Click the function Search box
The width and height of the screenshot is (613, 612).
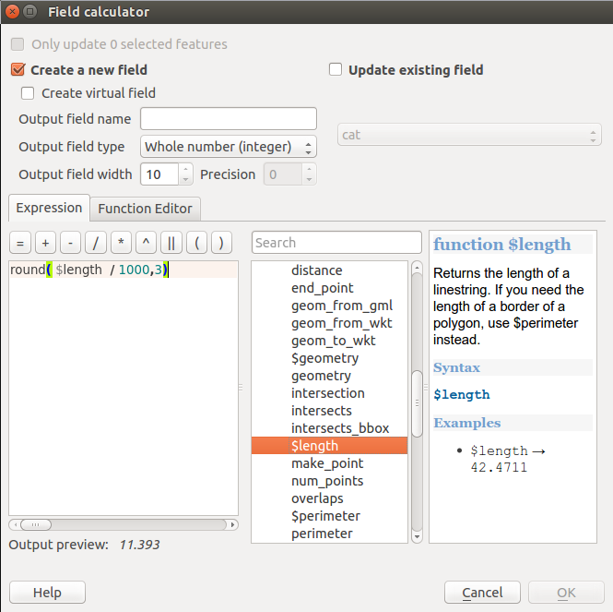point(336,243)
